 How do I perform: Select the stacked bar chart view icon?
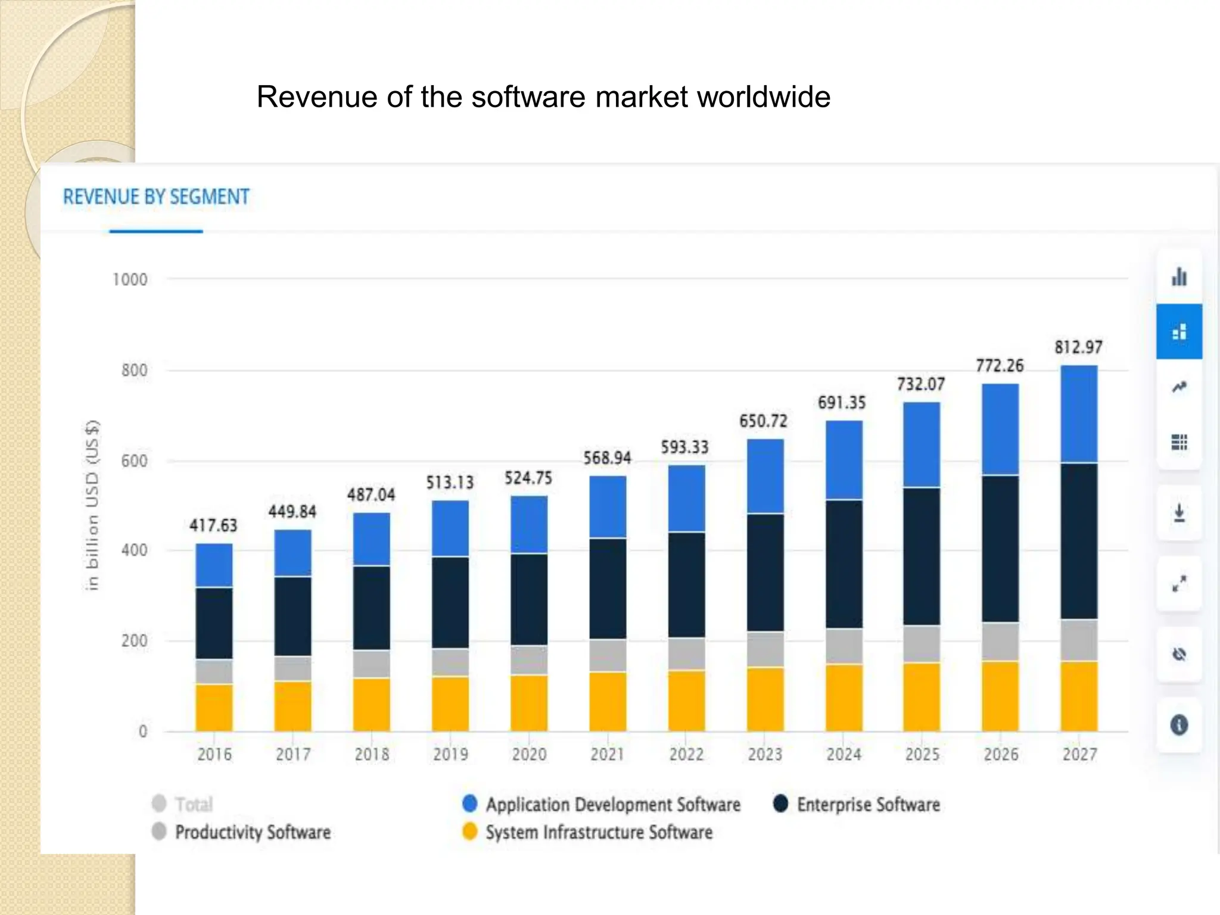1179,332
